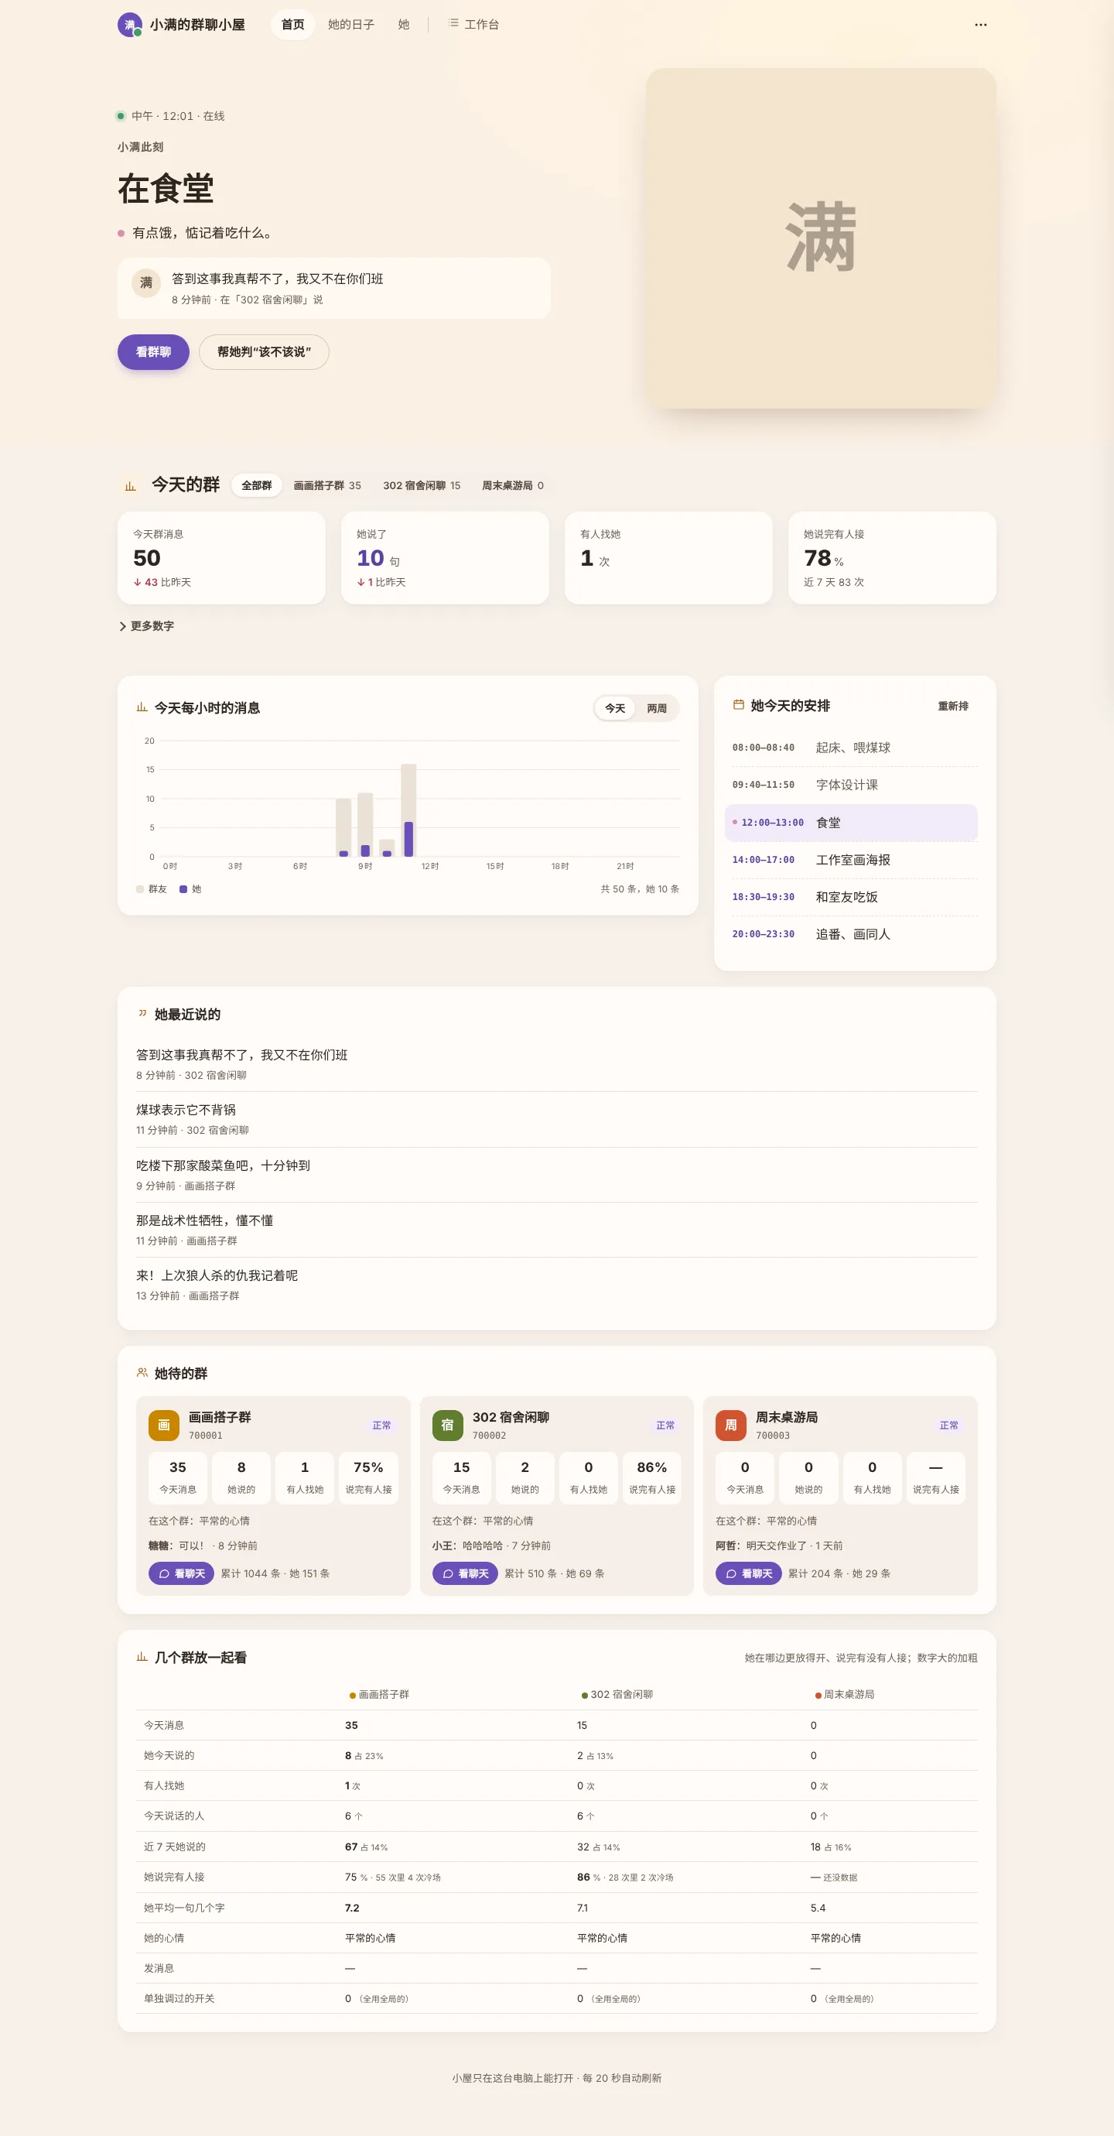The width and height of the screenshot is (1114, 2136).
Task: Click the small 满 avatar in the message bubble
Action: coord(146,282)
